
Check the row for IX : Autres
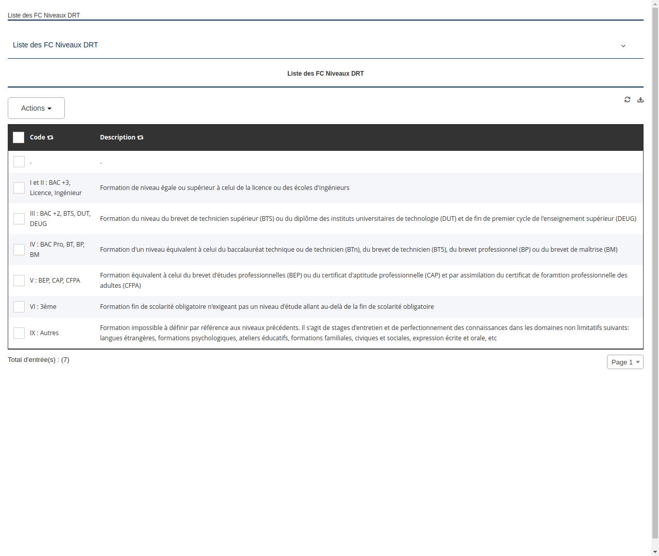click(x=19, y=333)
